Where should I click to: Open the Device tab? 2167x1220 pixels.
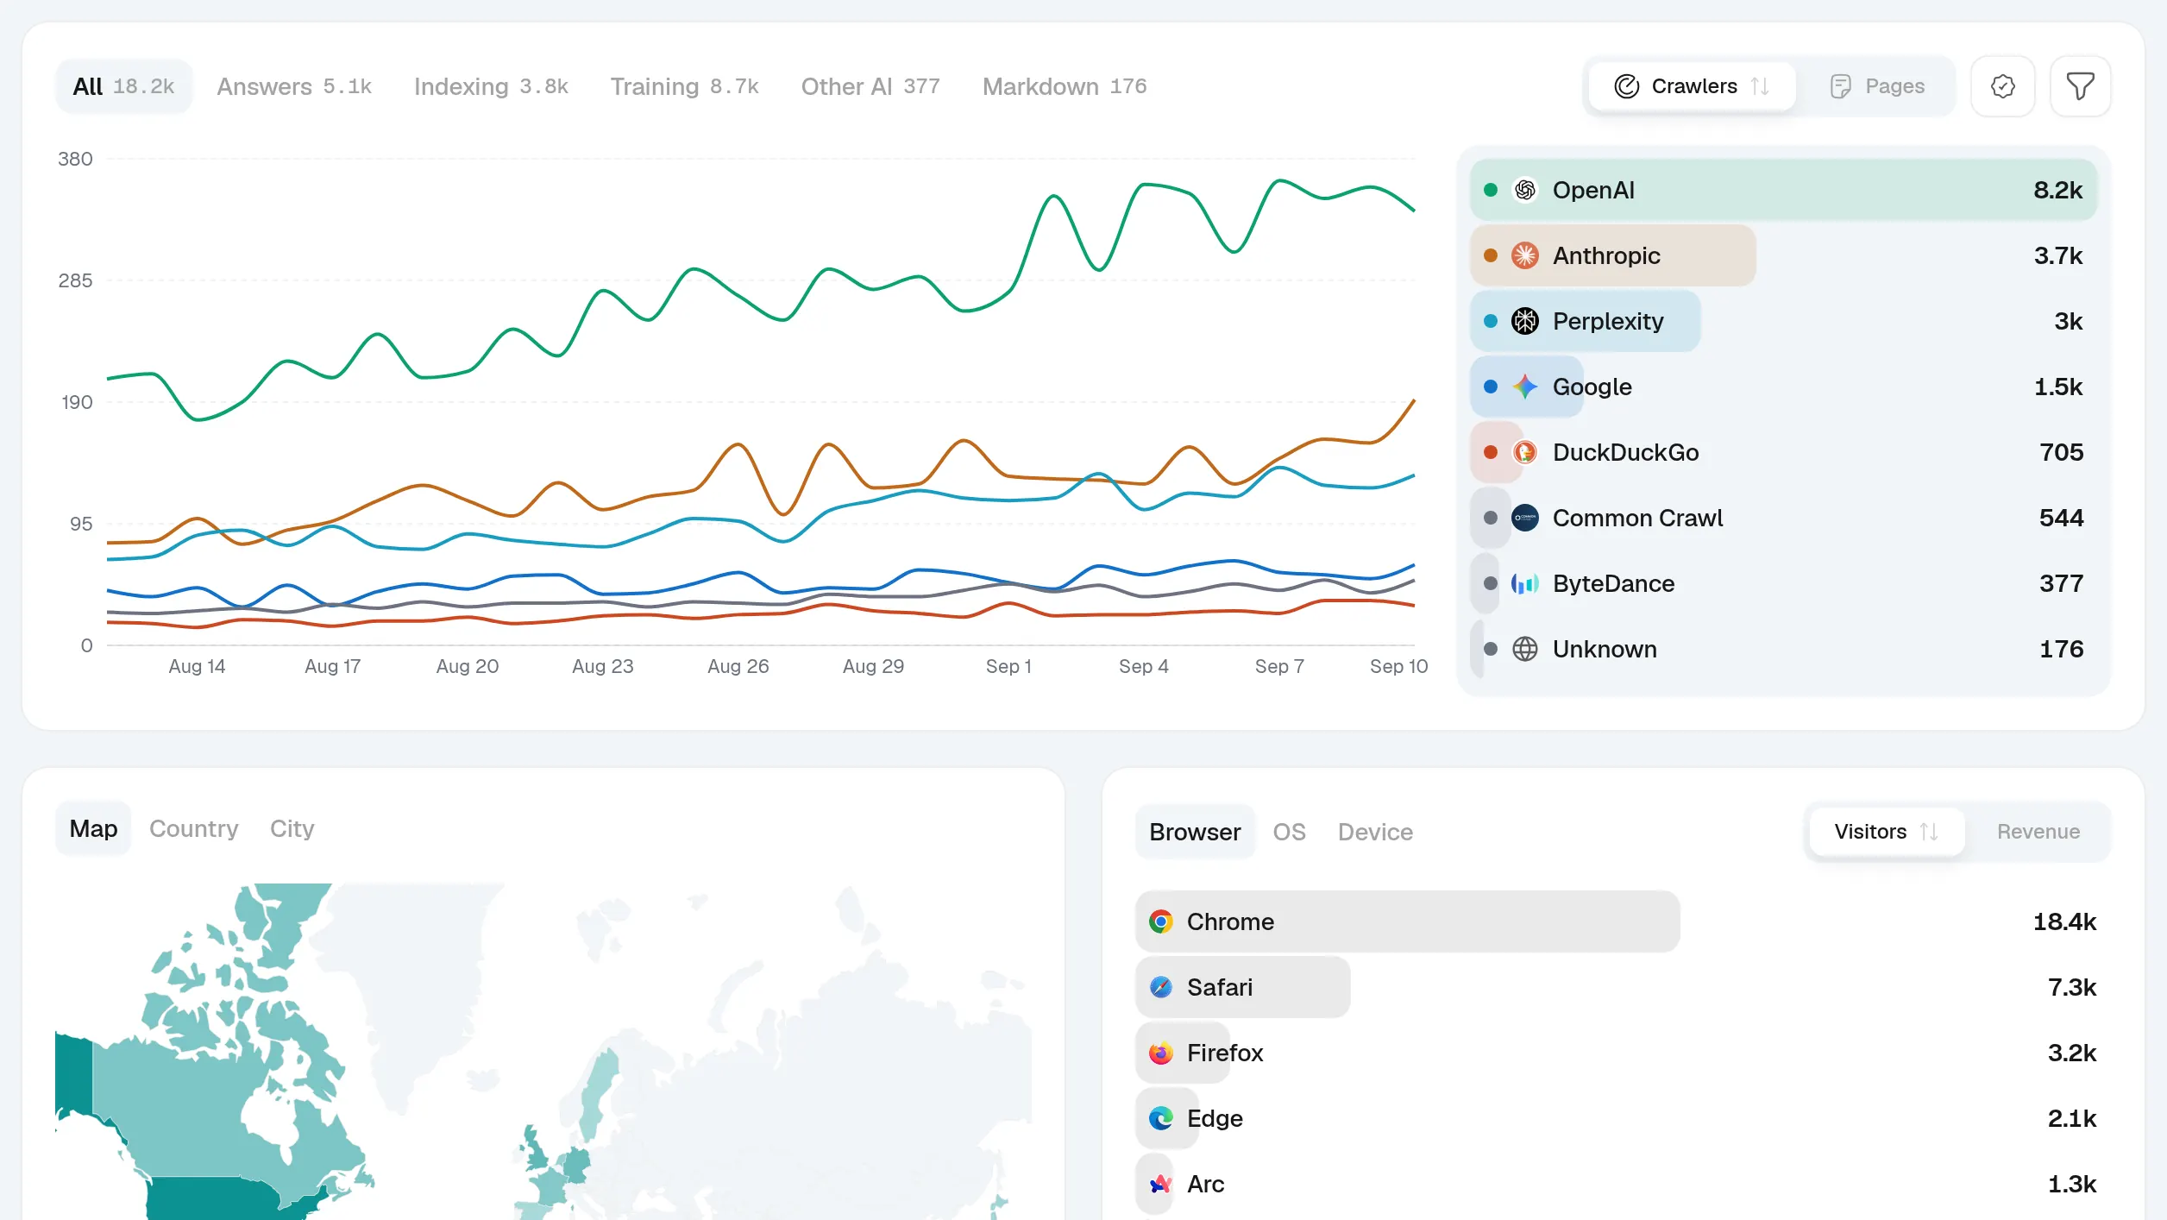(1375, 832)
